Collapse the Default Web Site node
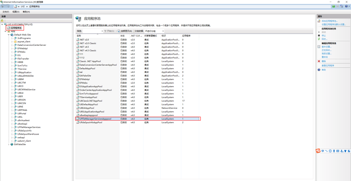 click(x=9, y=35)
